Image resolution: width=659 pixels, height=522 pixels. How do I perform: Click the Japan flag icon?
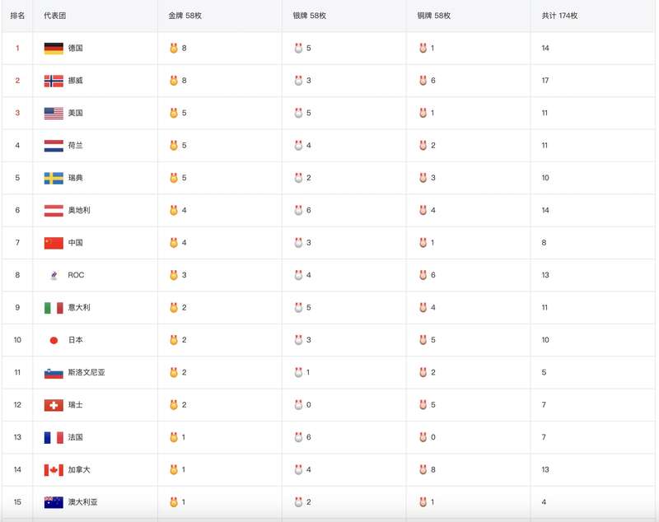coord(54,340)
